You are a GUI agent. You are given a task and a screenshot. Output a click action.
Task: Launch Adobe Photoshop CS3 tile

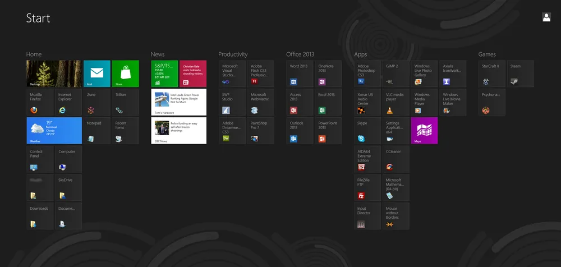tap(367, 73)
